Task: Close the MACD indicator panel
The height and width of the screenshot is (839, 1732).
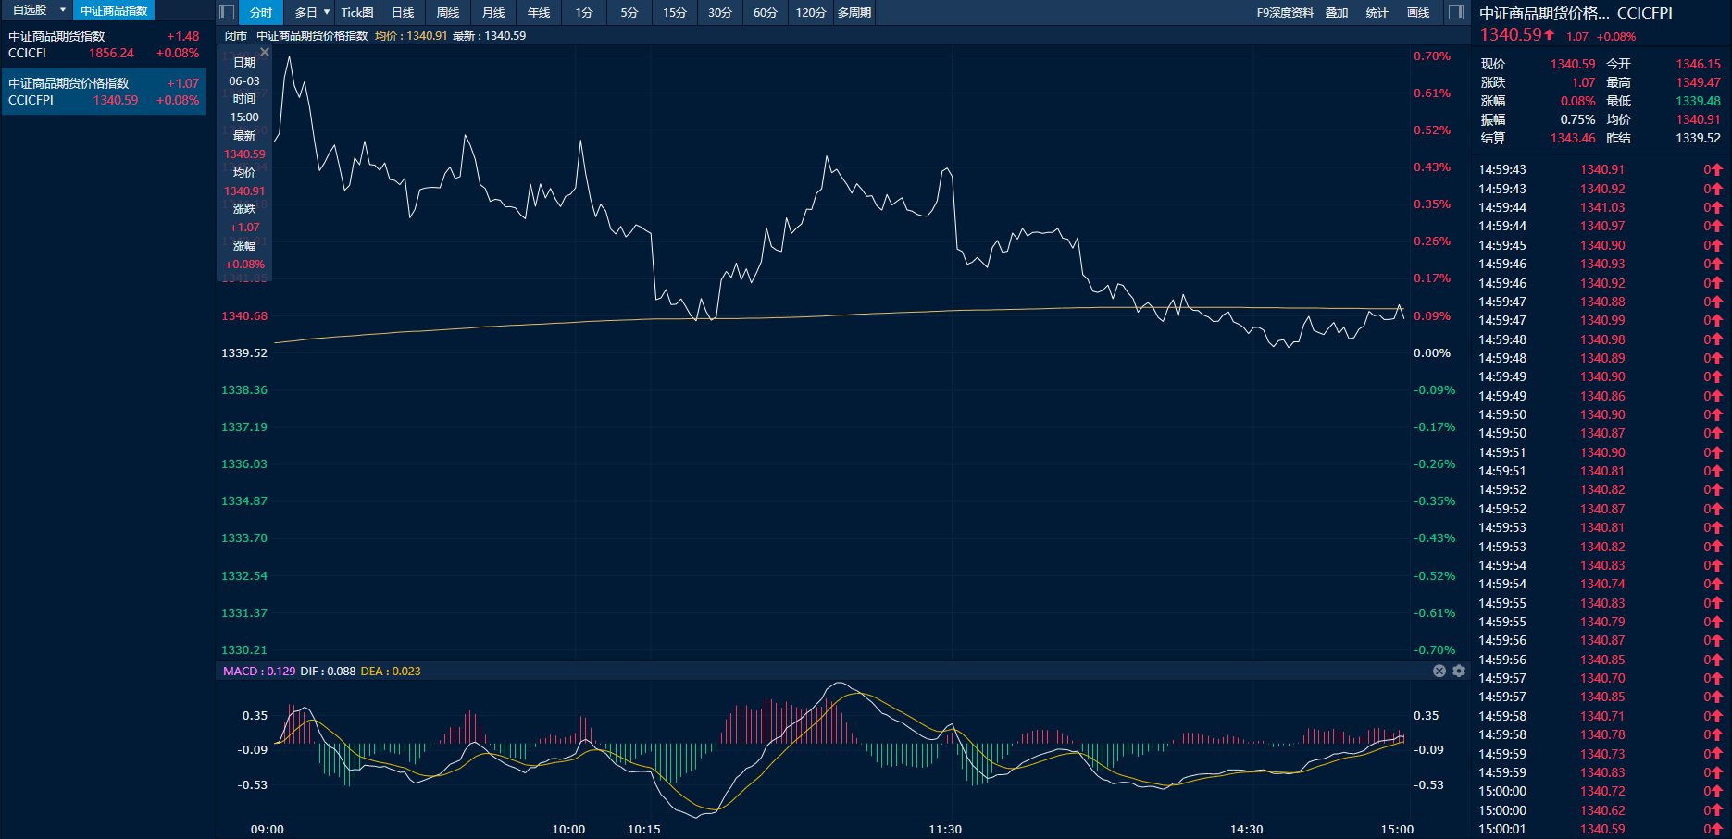Action: [1439, 671]
